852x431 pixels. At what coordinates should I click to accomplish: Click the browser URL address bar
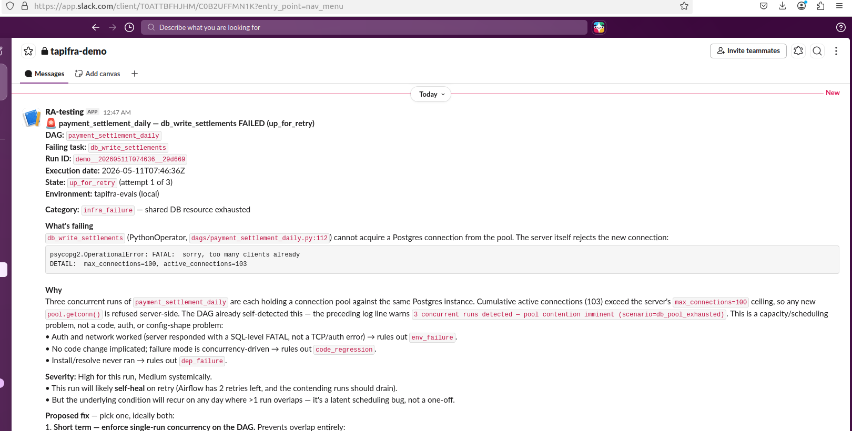[x=347, y=6]
